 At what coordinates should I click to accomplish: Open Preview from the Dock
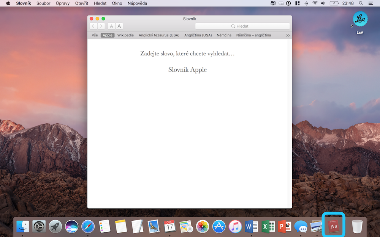pos(316,227)
